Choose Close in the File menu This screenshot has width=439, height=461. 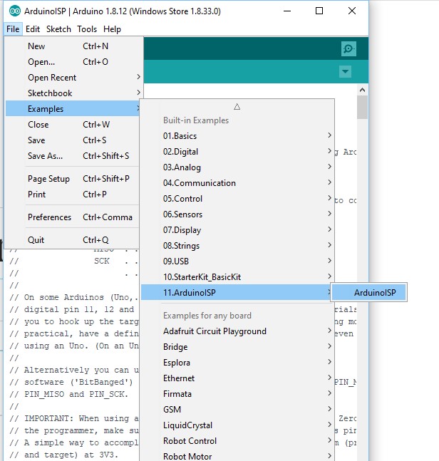point(73,125)
